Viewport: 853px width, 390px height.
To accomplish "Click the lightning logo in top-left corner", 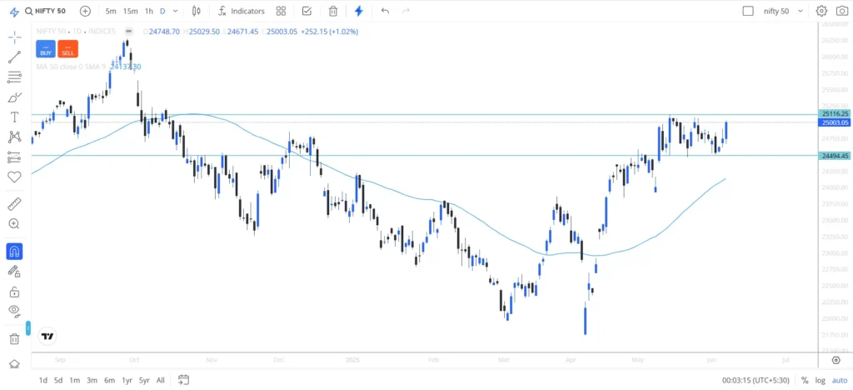I will pos(15,11).
